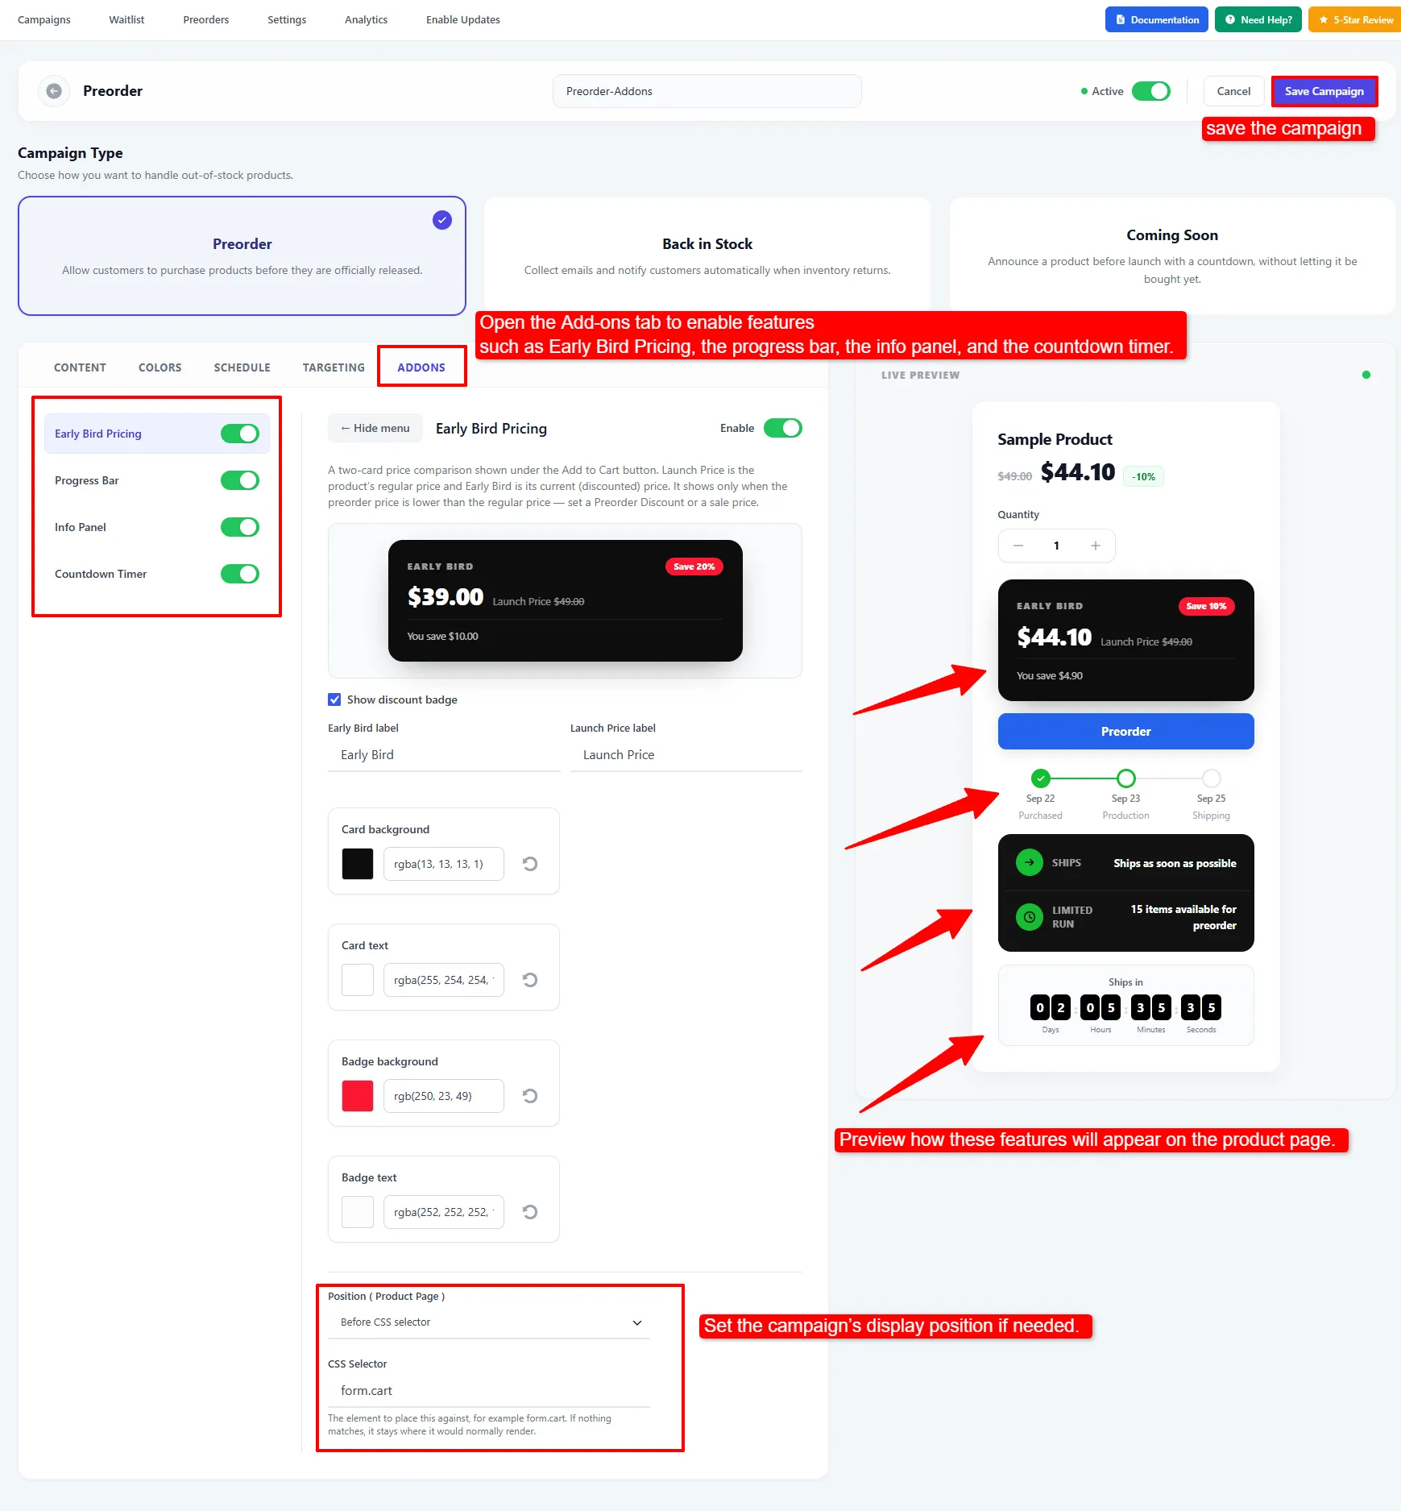1401x1511 pixels.
Task: Open the CONTENT tab
Action: point(80,367)
